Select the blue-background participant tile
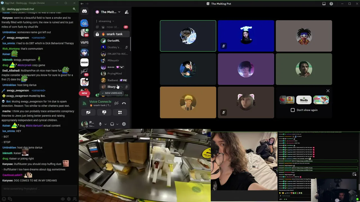360x202 pixels. point(246,36)
